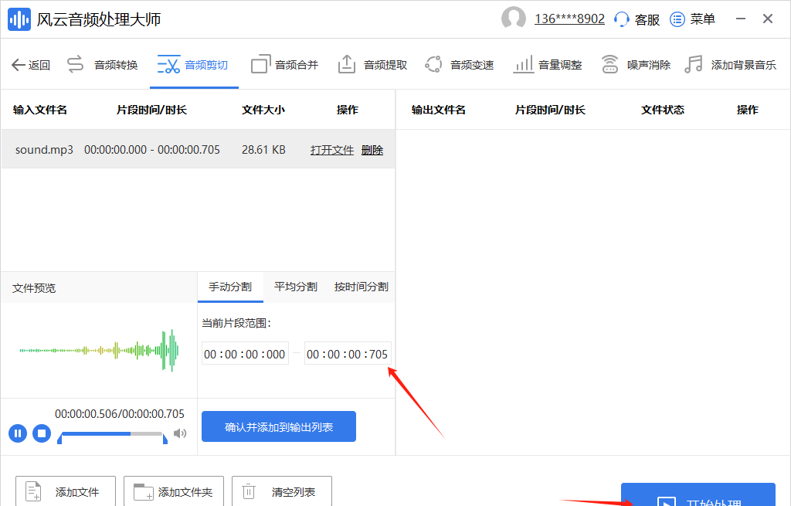Close the application window
Viewport: 791px width, 506px height.
click(768, 19)
